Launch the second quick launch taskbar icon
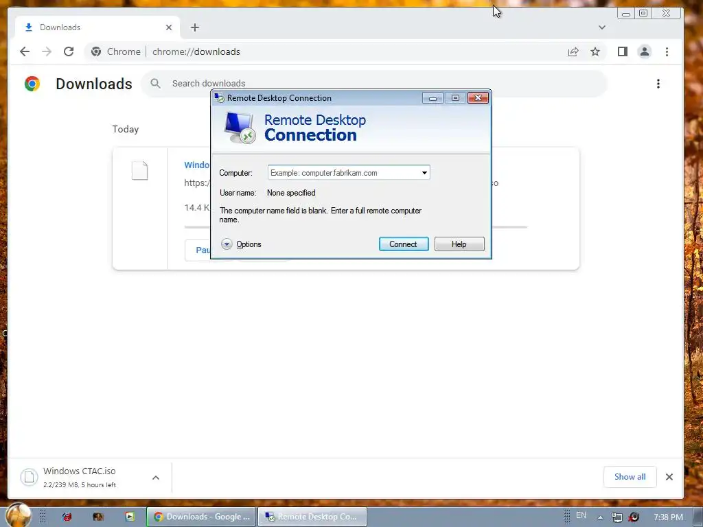The width and height of the screenshot is (703, 527). coord(98,517)
